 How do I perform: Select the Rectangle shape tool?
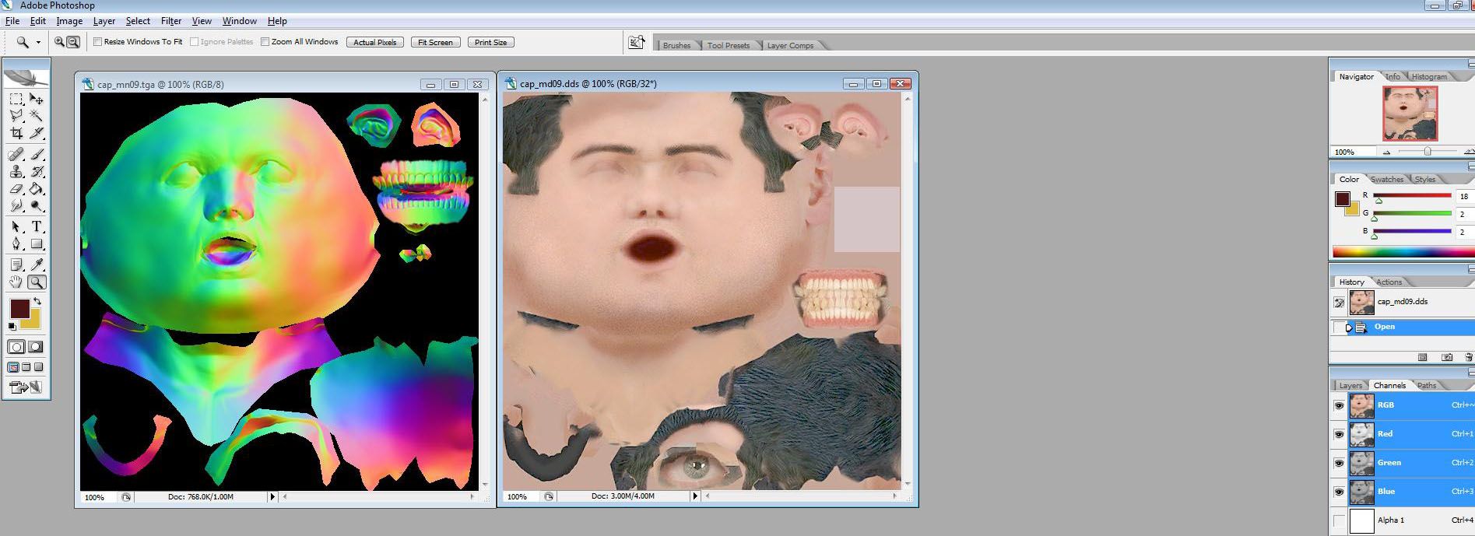[x=36, y=243]
